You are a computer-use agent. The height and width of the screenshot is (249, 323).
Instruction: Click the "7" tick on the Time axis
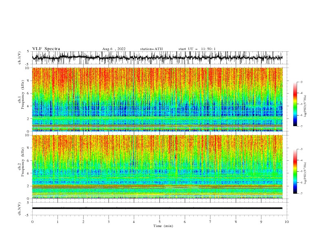tap(210, 222)
